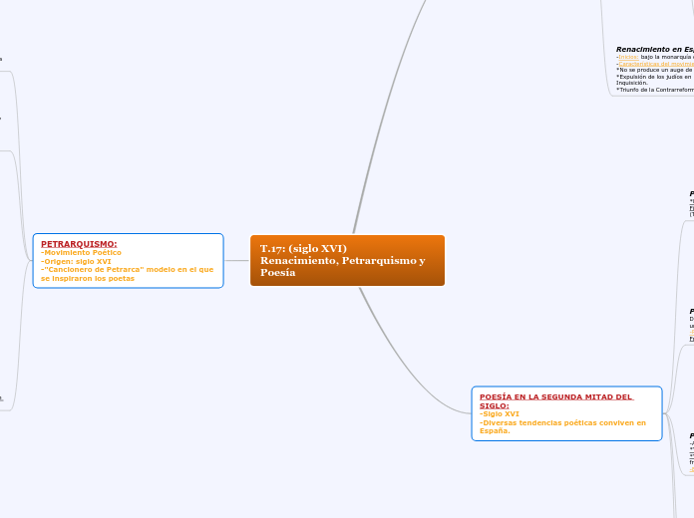Select the POESÍA EN LA SEGUNDA MITAD DEL SIGLO node

click(x=567, y=413)
